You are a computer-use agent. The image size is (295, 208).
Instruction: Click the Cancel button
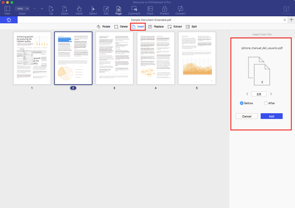pos(247,116)
